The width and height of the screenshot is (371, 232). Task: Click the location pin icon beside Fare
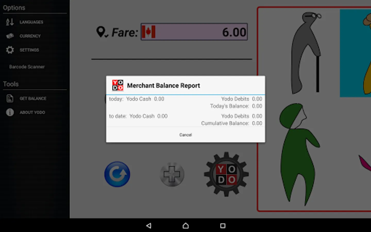click(102, 32)
